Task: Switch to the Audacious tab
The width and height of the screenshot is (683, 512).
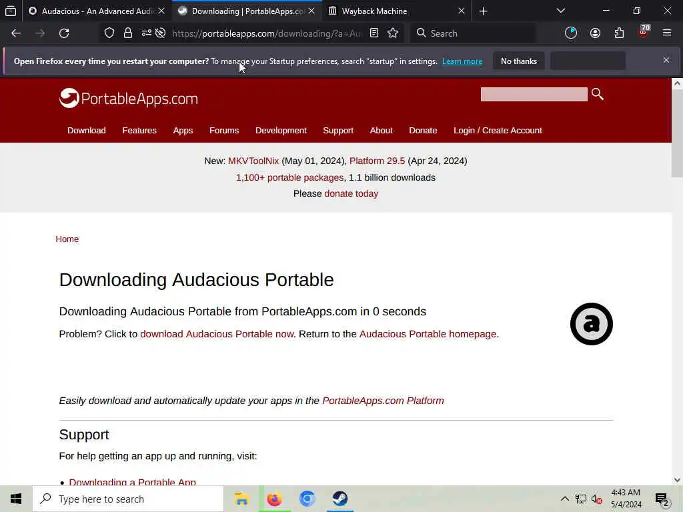Action: (96, 11)
